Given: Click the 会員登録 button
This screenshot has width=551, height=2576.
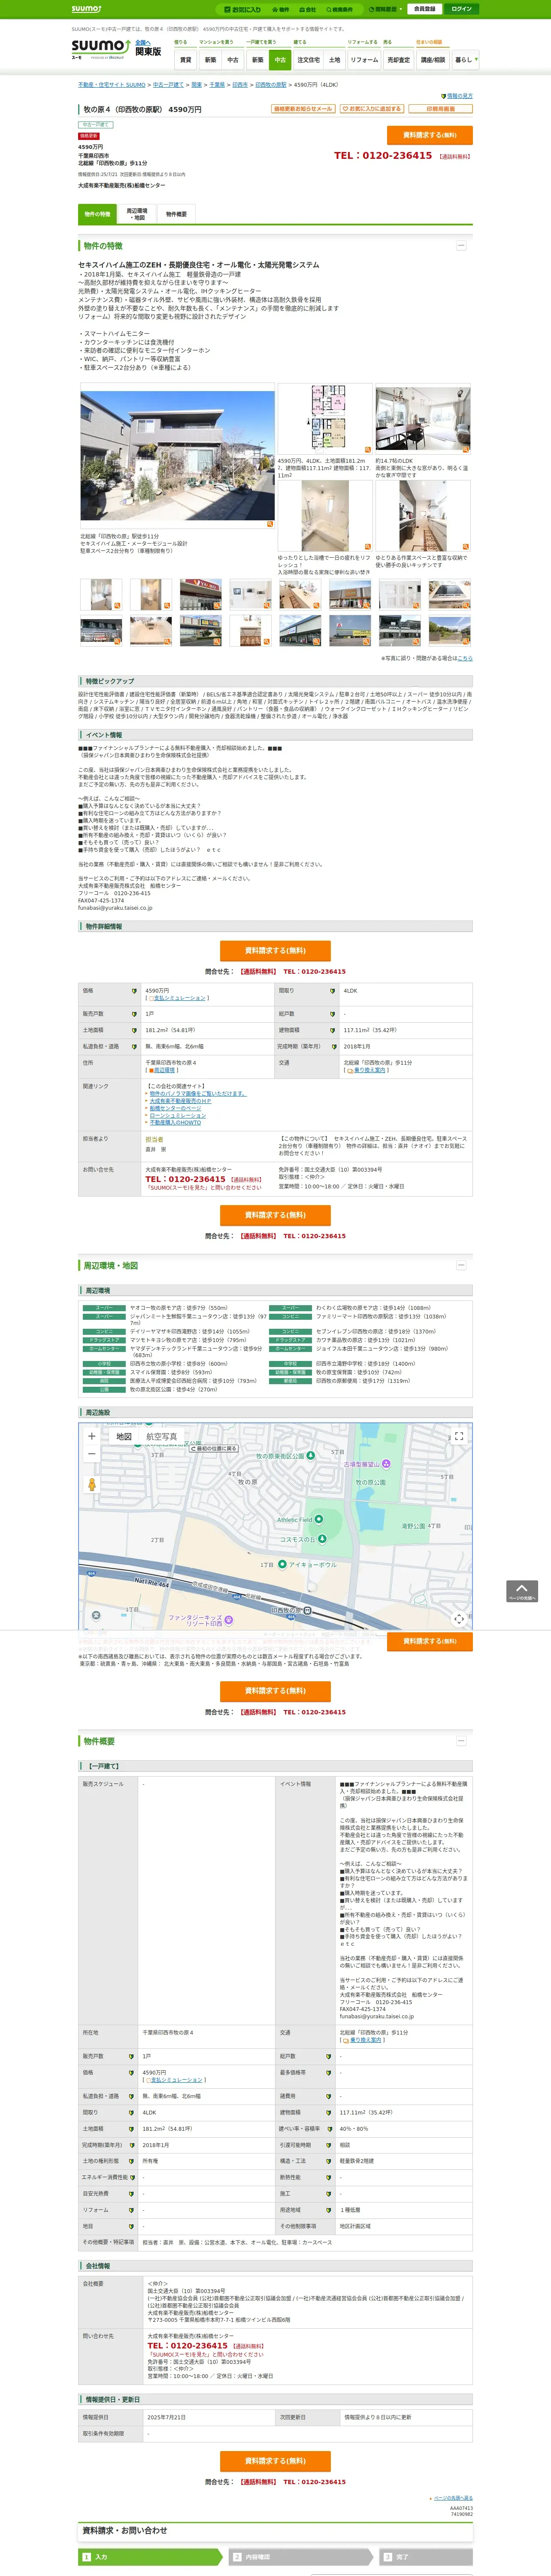Looking at the screenshot, I should click(x=424, y=9).
